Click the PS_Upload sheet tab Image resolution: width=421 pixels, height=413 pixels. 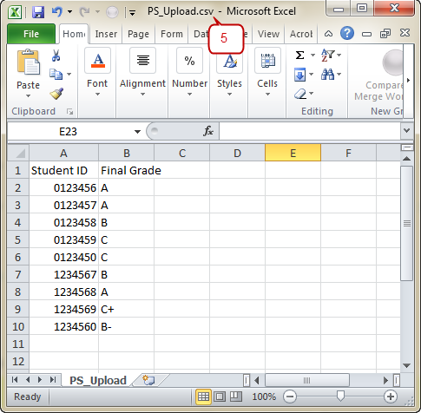98,380
